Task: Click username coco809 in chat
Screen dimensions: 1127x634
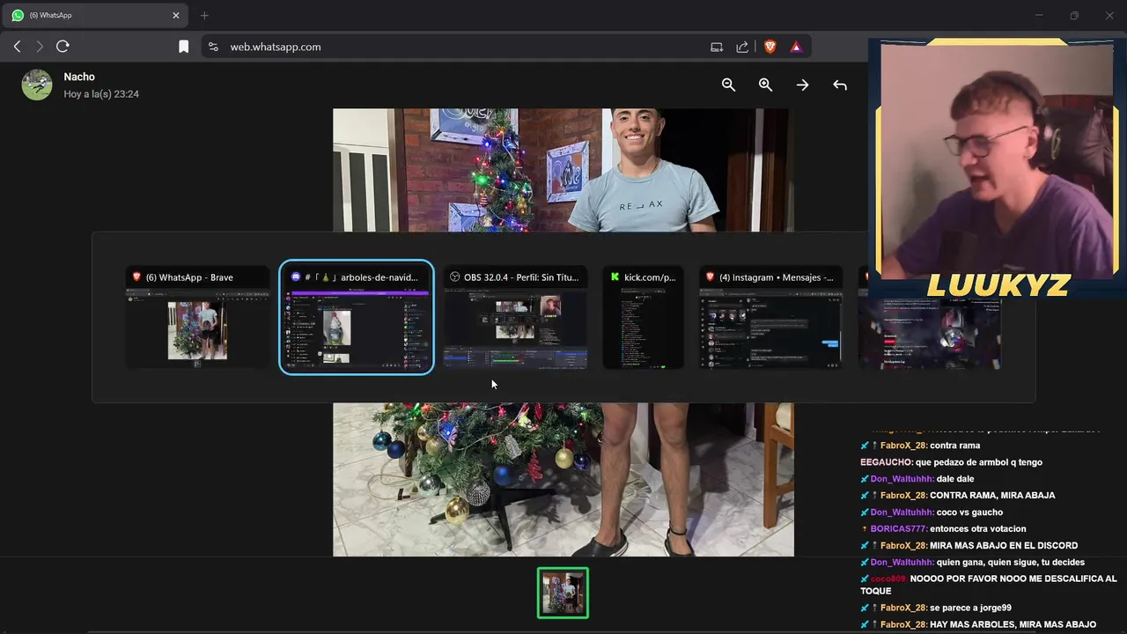Action: tap(888, 579)
